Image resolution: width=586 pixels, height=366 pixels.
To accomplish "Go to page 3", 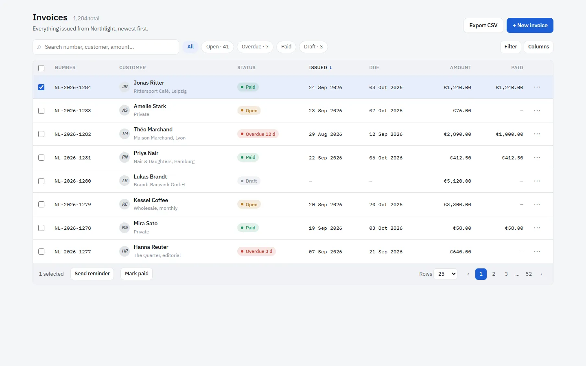I will [506, 274].
